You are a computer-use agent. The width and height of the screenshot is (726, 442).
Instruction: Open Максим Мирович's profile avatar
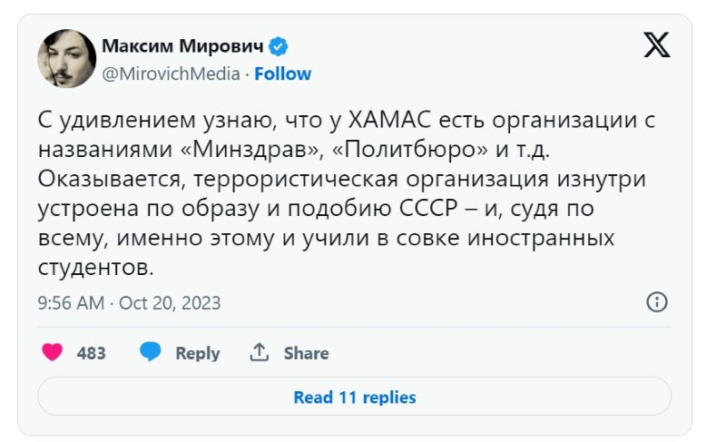66,59
